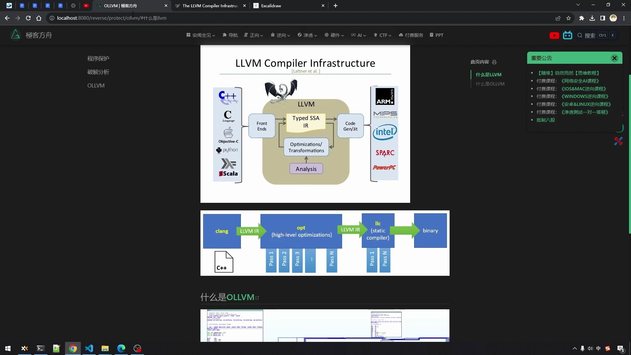Click the browser back arrow
The height and width of the screenshot is (355, 631).
tap(7, 18)
